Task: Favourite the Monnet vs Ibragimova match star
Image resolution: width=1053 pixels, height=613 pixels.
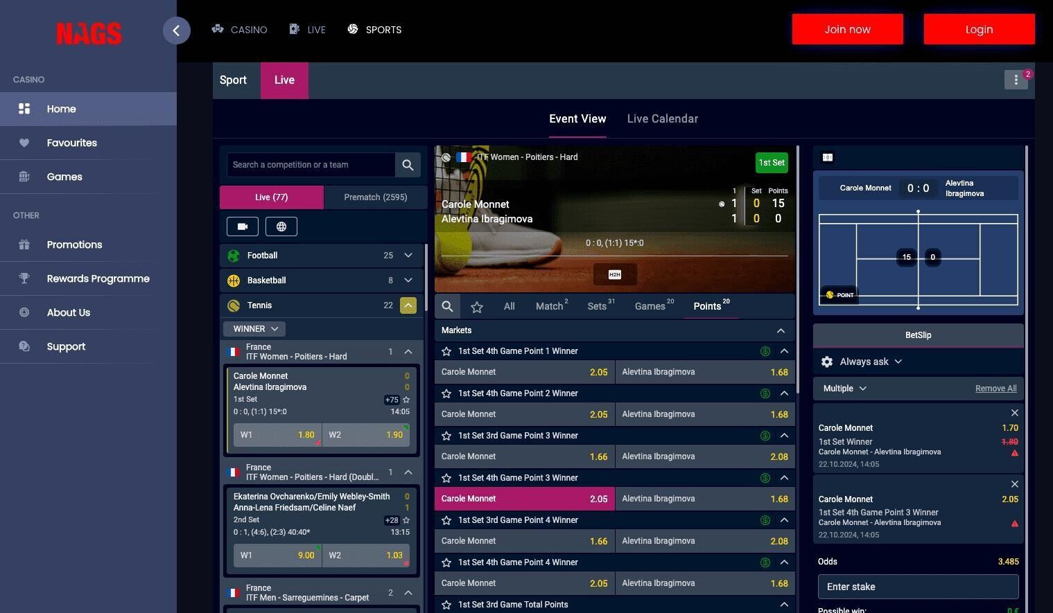Action: [x=406, y=400]
